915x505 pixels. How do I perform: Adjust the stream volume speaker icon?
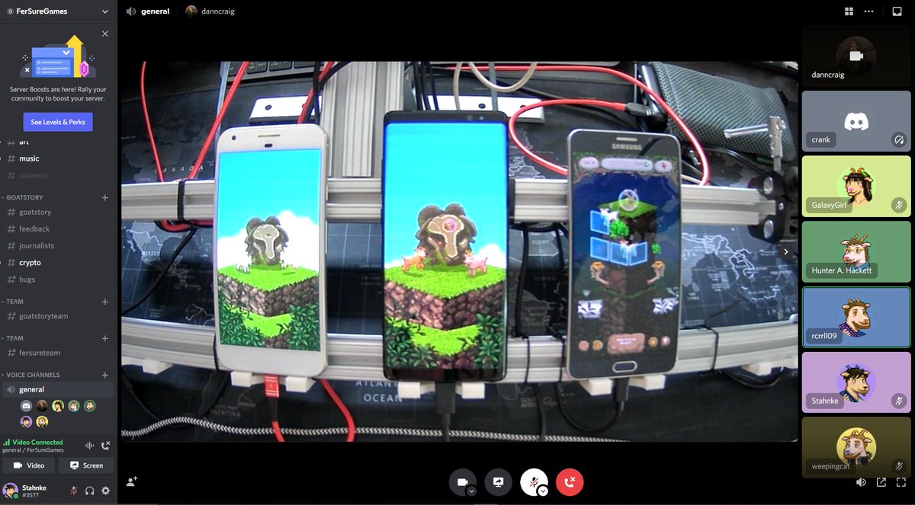click(861, 481)
